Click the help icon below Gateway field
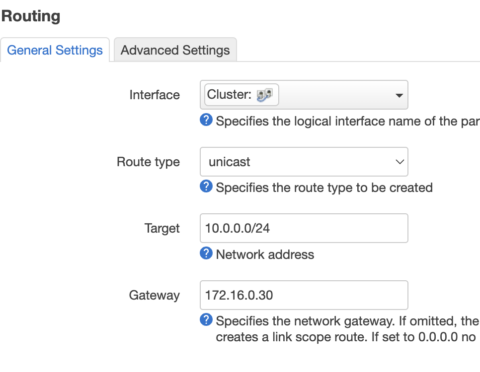Image resolution: width=480 pixels, height=372 pixels. 206,320
